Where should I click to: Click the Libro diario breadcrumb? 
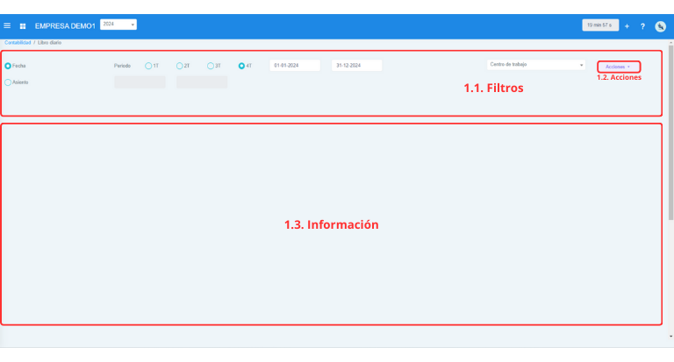[49, 43]
